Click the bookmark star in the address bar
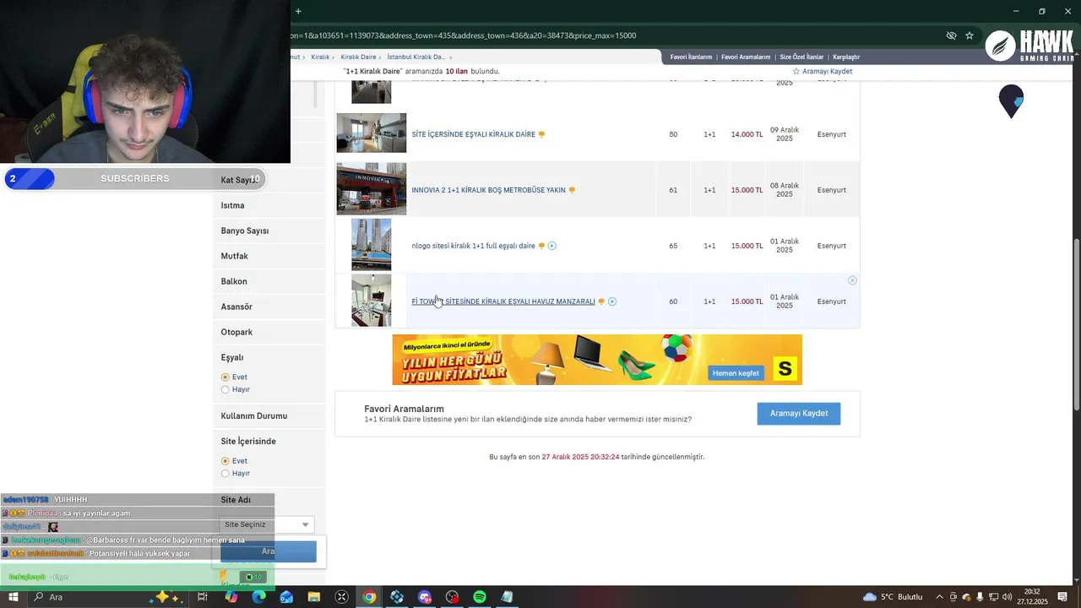The height and width of the screenshot is (608, 1081). (x=970, y=35)
